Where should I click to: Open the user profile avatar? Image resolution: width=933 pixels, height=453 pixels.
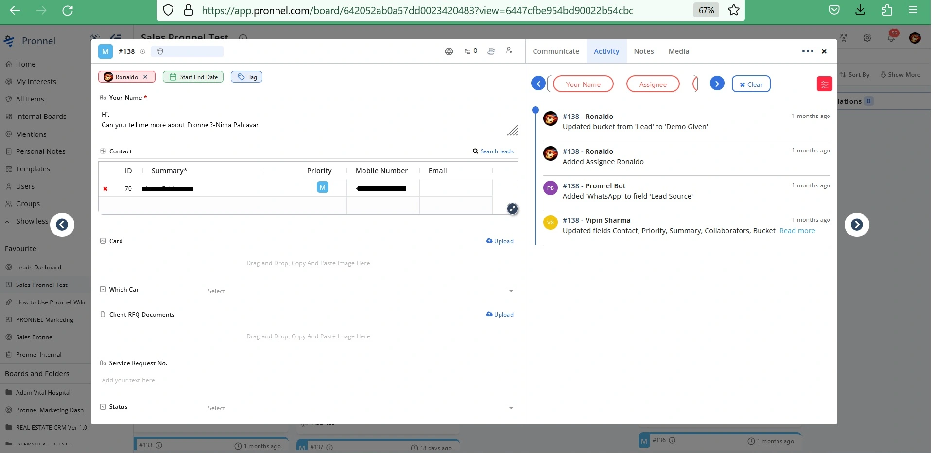915,38
